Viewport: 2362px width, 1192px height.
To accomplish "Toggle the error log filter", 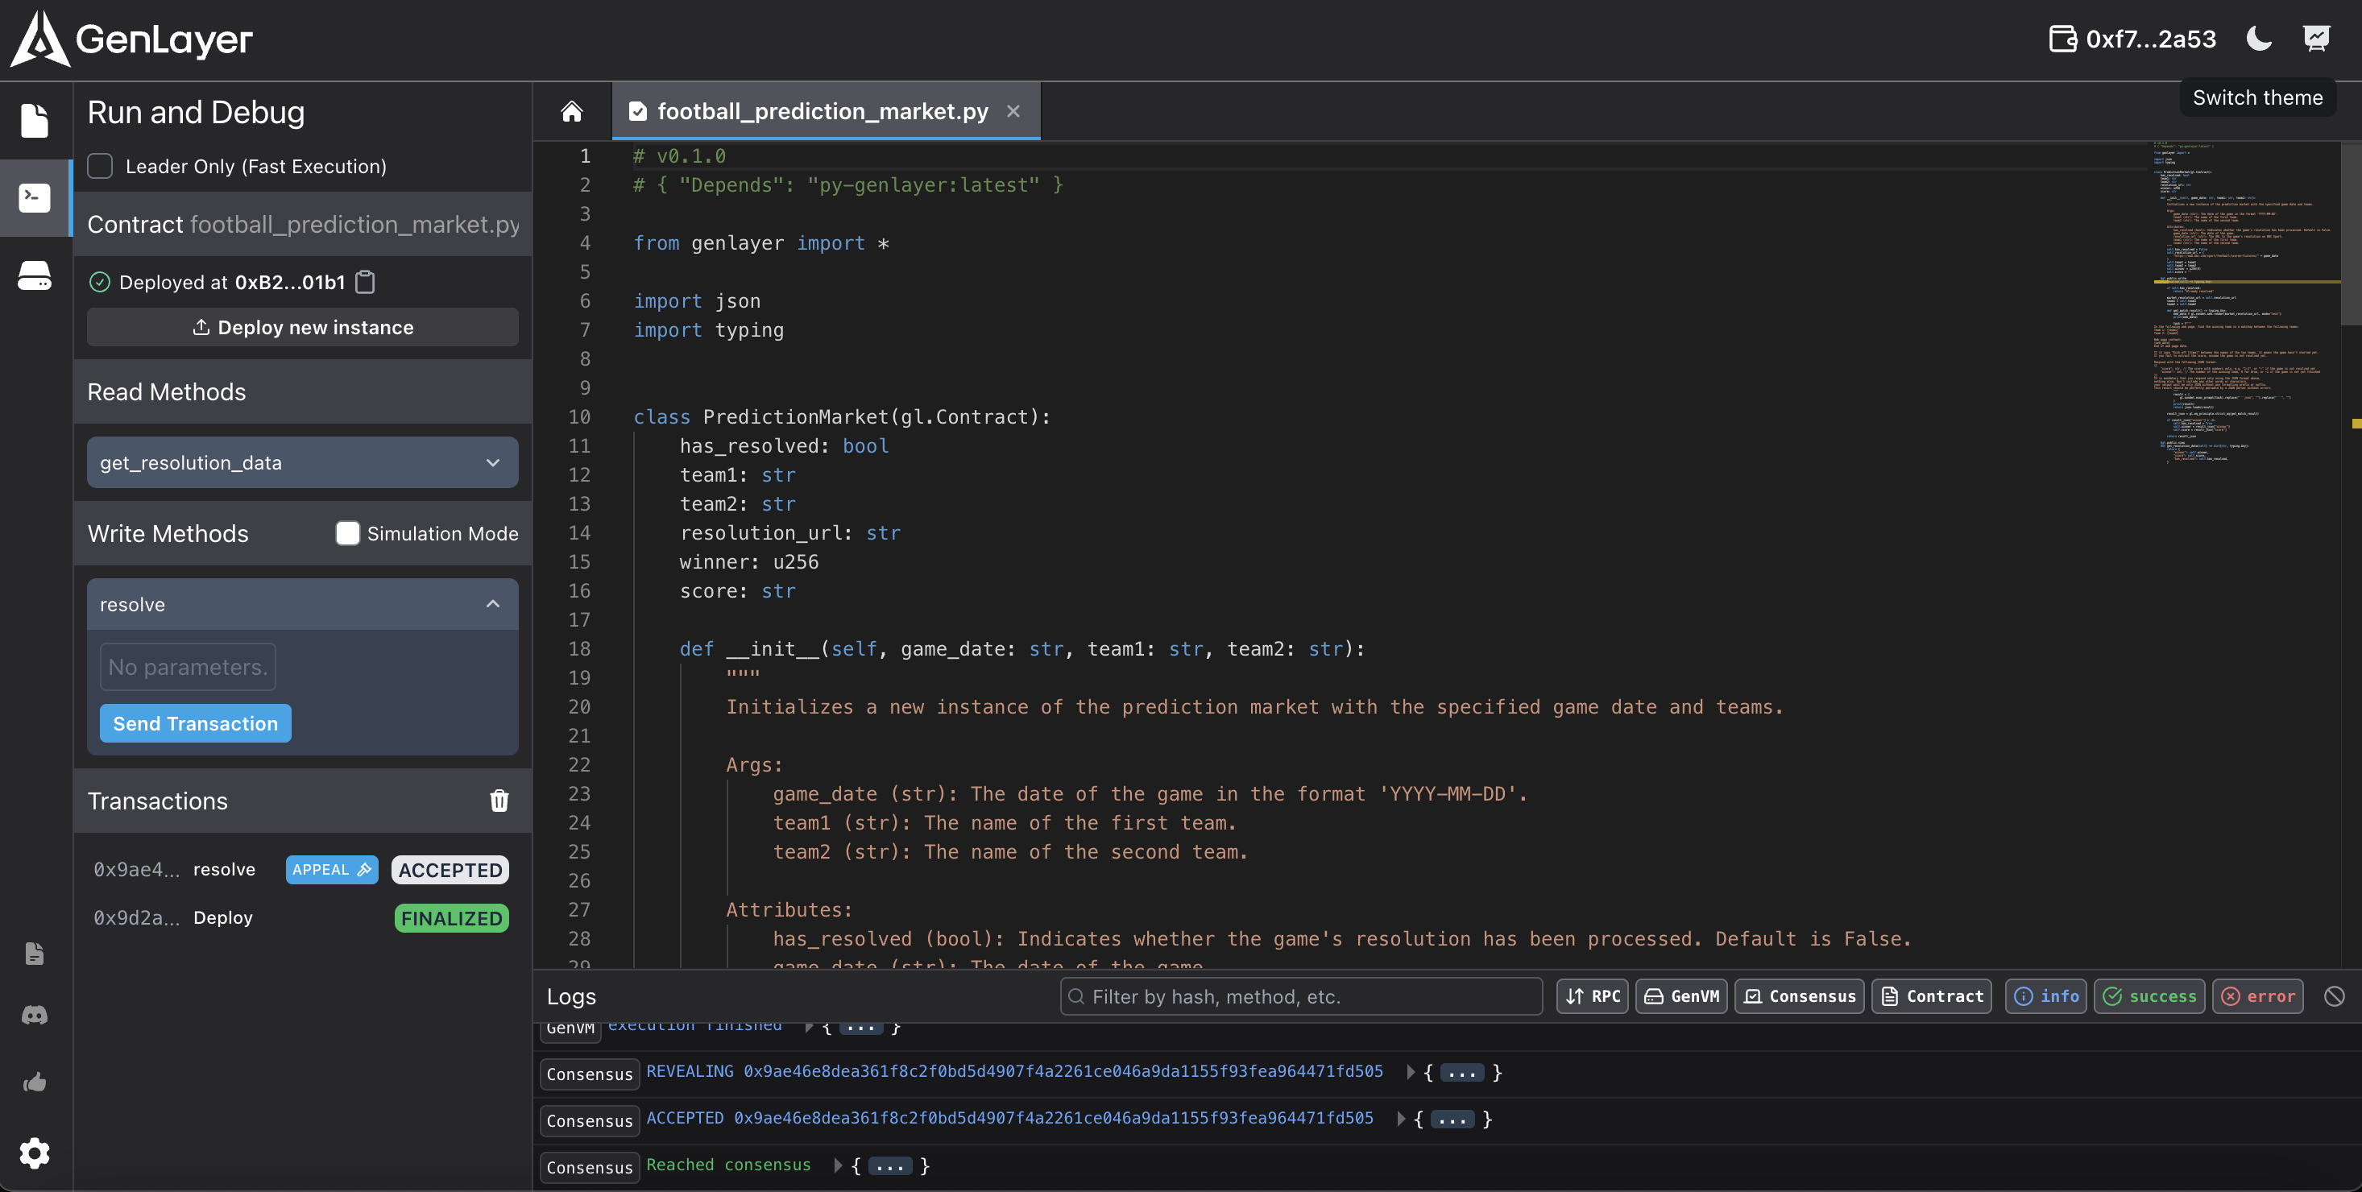I will point(2257,995).
